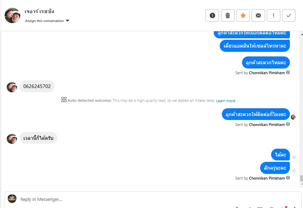This screenshot has width=303, height=208.
Task: Click the seen-avatar next to ลูกค้าสะดวกให้ติดต่อกี่โมงคะ
Action: 293,117
